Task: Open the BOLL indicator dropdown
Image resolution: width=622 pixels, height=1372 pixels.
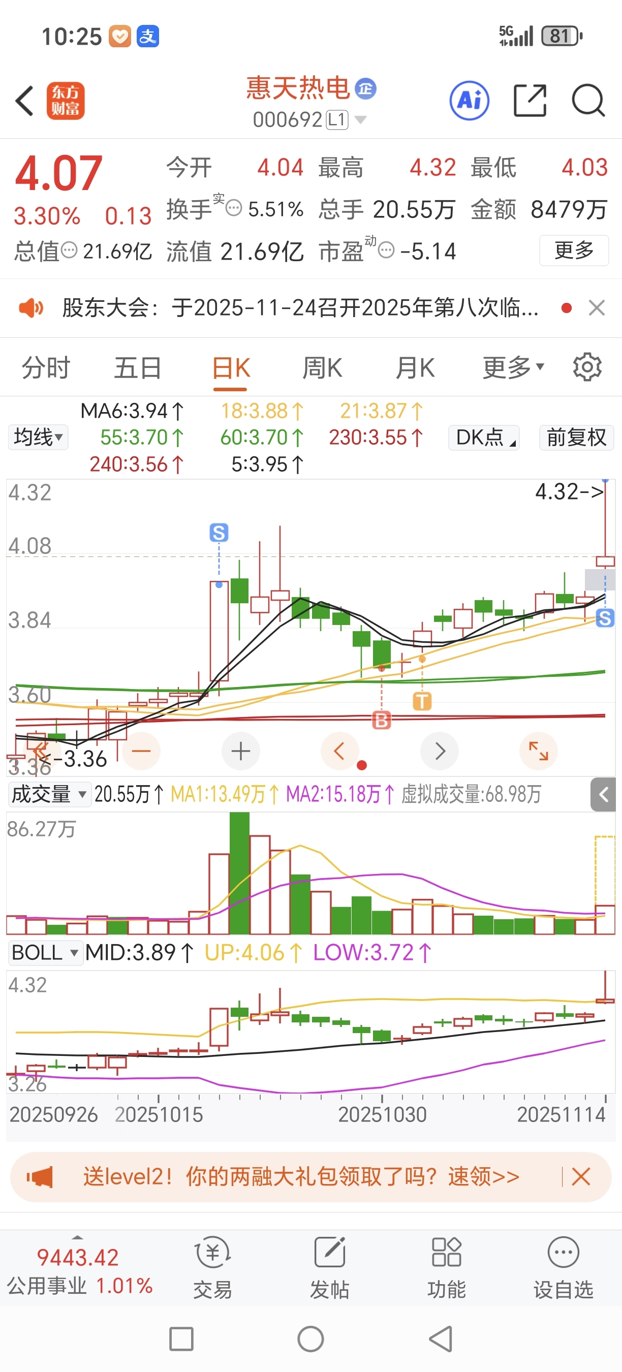Action: pos(45,952)
